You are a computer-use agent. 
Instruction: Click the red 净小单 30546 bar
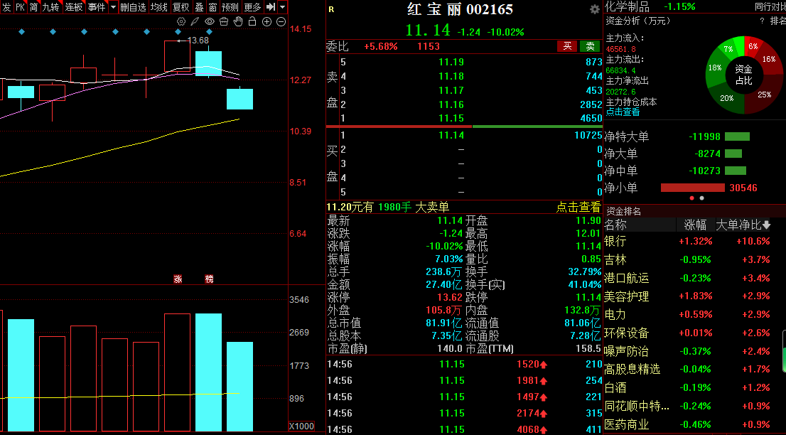(693, 188)
